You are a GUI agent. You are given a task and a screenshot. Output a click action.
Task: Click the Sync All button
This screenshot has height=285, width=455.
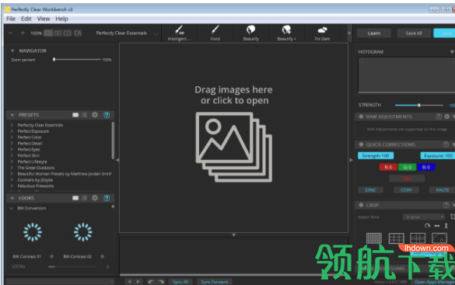(x=180, y=282)
